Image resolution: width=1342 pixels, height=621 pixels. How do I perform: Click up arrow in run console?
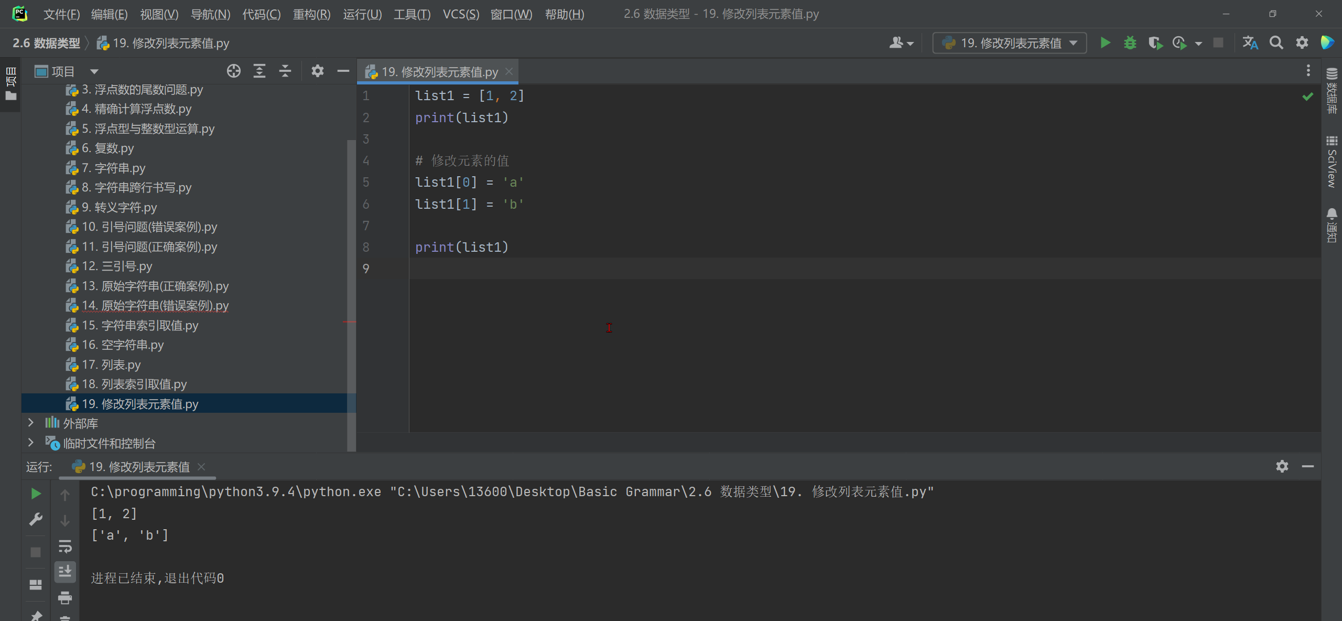click(x=65, y=494)
